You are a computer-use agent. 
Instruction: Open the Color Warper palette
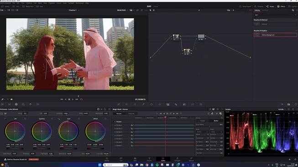pos(126,104)
